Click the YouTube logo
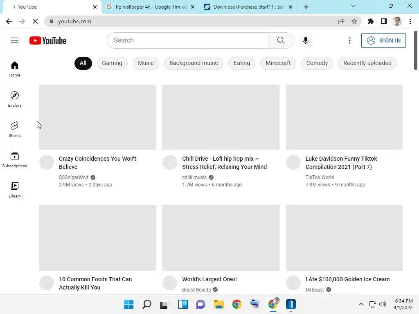The height and width of the screenshot is (314, 419). tap(48, 40)
